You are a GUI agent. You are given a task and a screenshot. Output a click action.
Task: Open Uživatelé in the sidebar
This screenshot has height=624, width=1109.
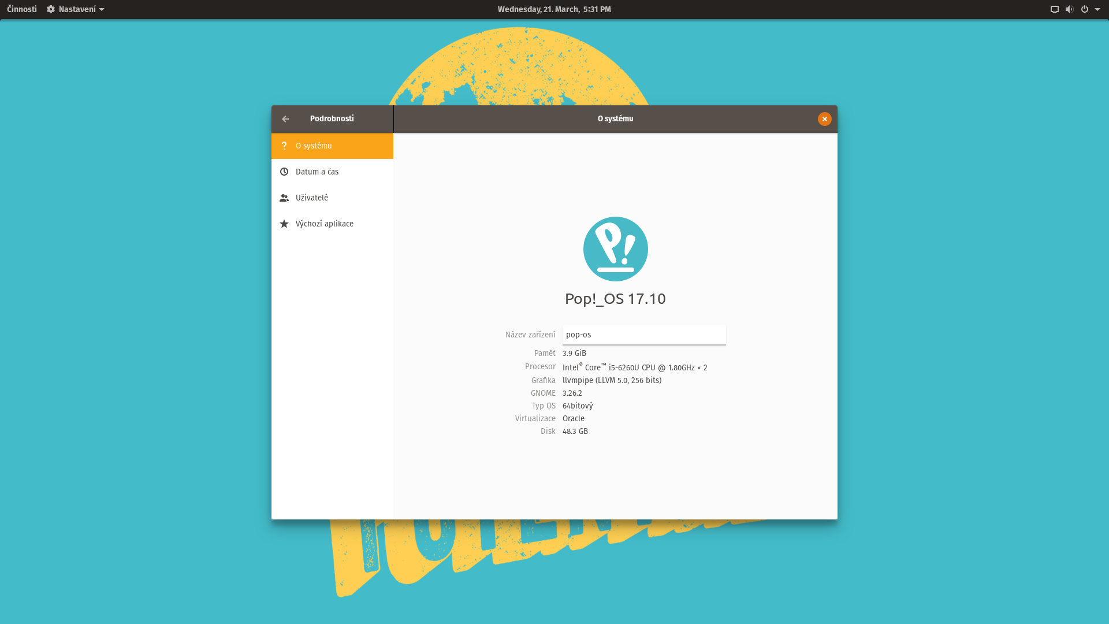click(x=332, y=198)
